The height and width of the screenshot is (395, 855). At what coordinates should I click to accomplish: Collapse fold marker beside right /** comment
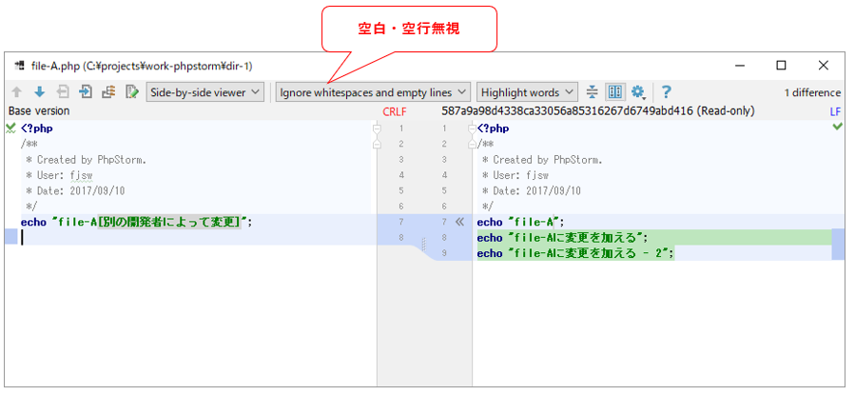point(473,144)
